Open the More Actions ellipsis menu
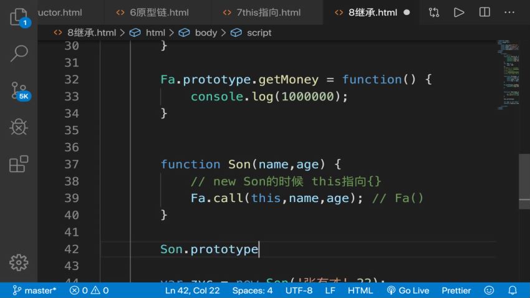The image size is (530, 298). pyautogui.click(x=511, y=12)
